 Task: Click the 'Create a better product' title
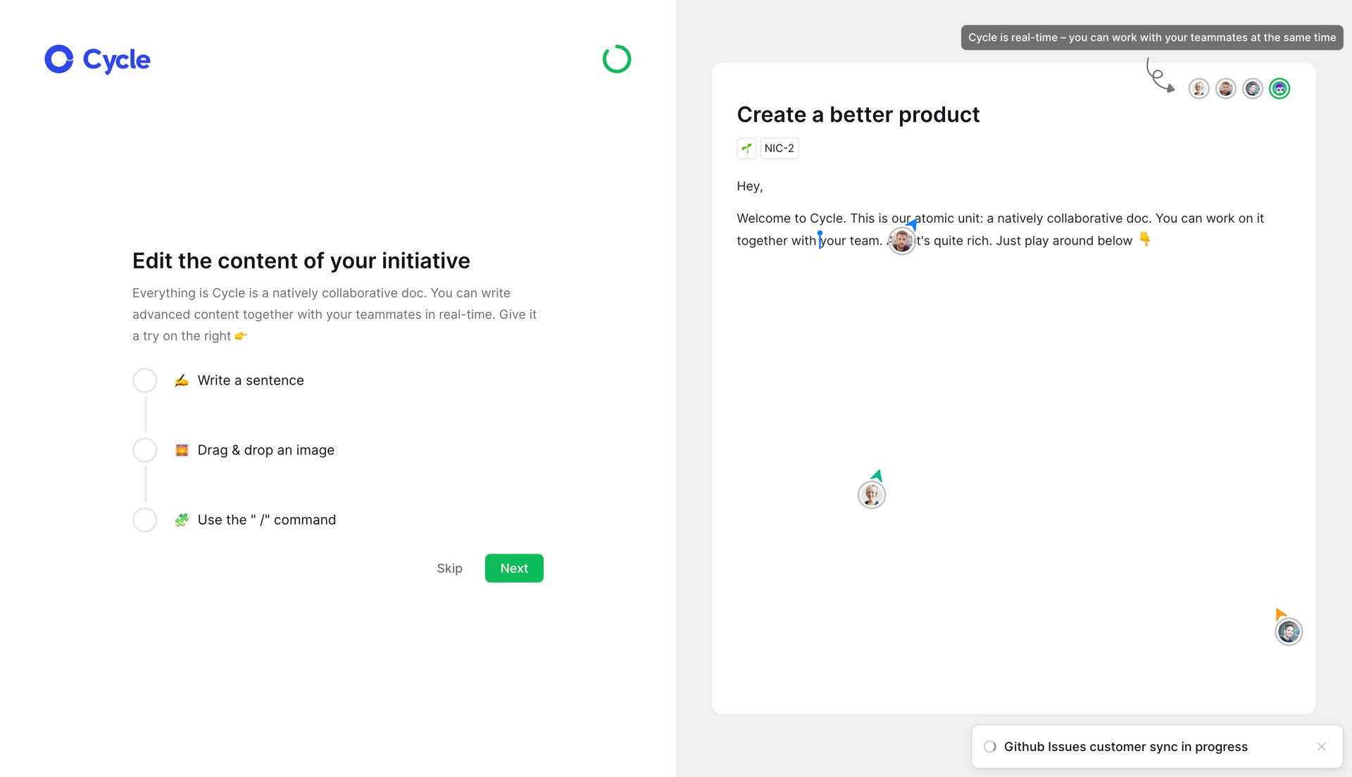(858, 114)
